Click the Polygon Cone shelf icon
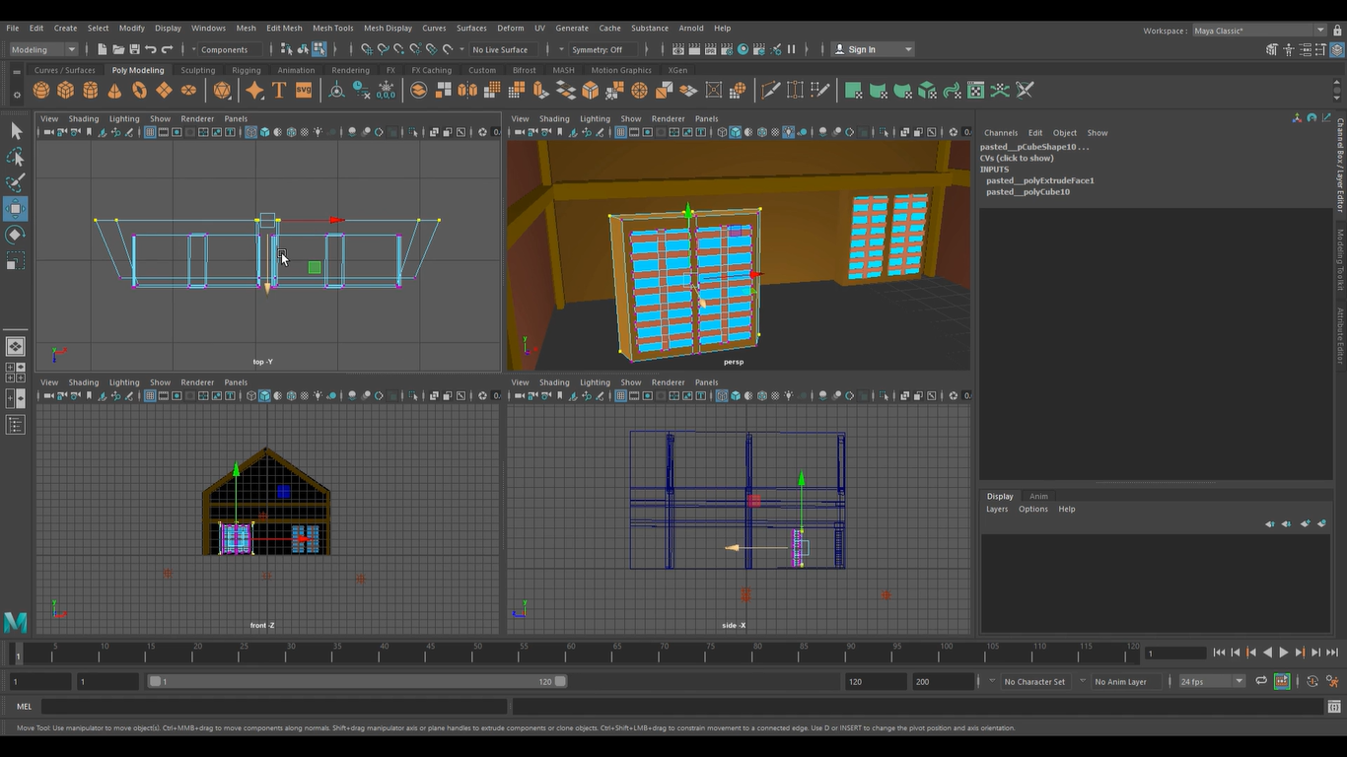Image resolution: width=1347 pixels, height=757 pixels. point(114,91)
